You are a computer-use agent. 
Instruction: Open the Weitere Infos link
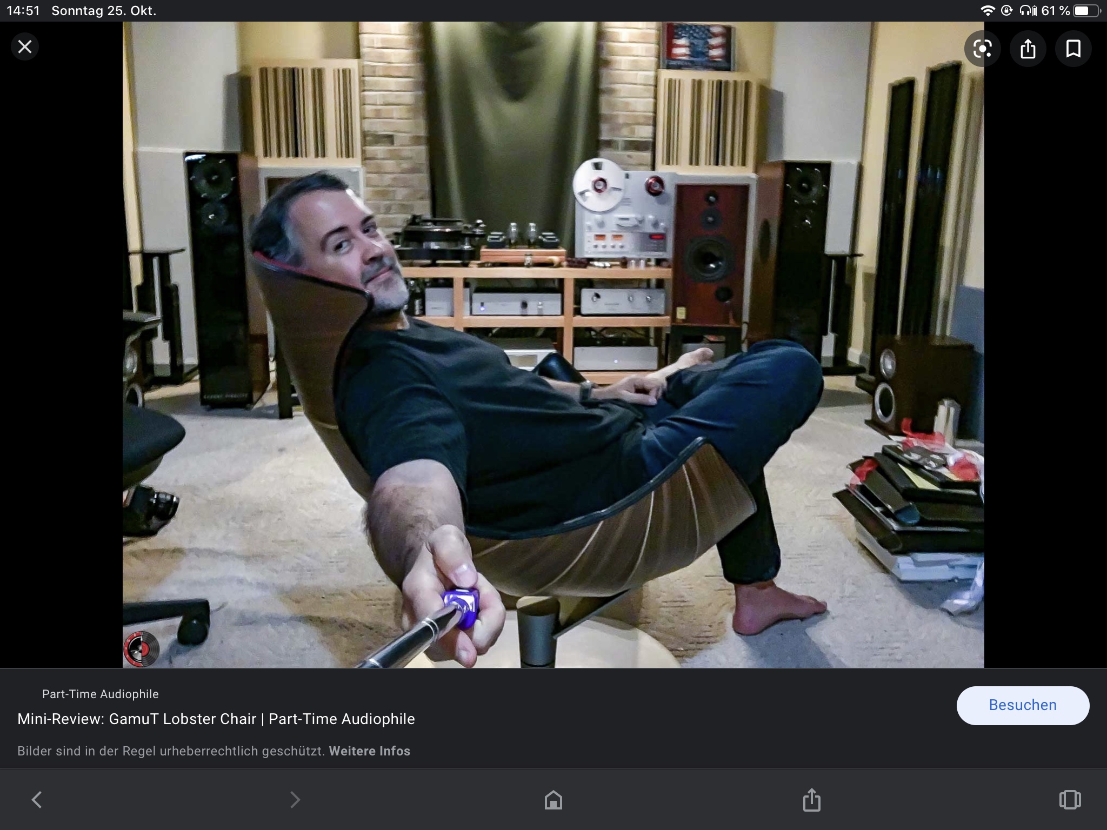[370, 751]
